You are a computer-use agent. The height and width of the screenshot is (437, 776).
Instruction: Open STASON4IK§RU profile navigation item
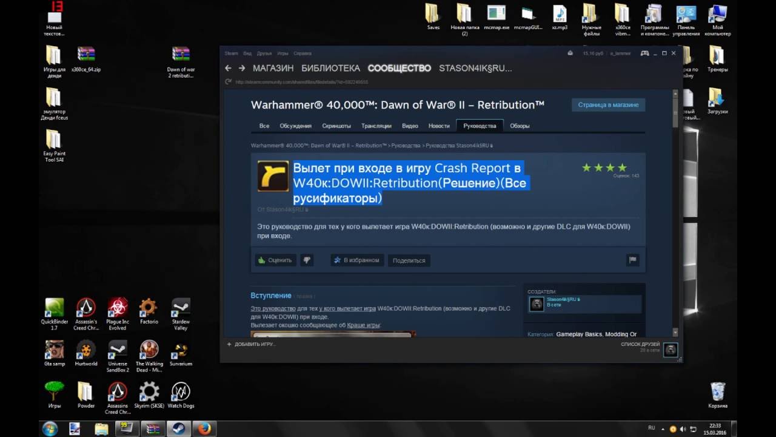[x=475, y=68]
